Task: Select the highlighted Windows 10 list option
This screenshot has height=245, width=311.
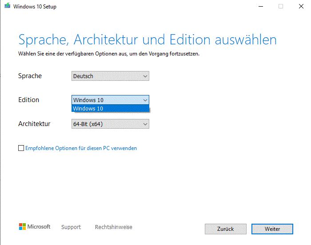Action: [110, 108]
